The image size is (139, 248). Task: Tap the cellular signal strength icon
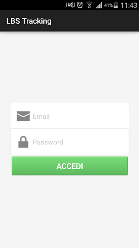pyautogui.click(x=99, y=5)
